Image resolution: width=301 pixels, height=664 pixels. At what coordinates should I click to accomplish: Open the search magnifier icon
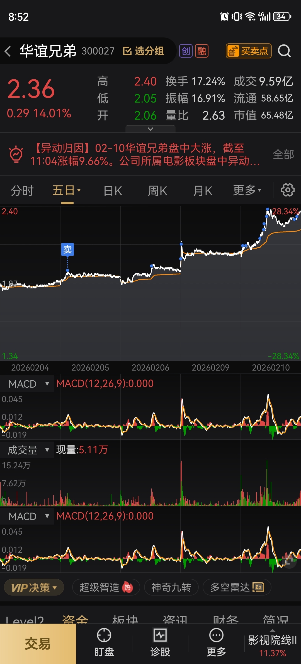tap(284, 51)
